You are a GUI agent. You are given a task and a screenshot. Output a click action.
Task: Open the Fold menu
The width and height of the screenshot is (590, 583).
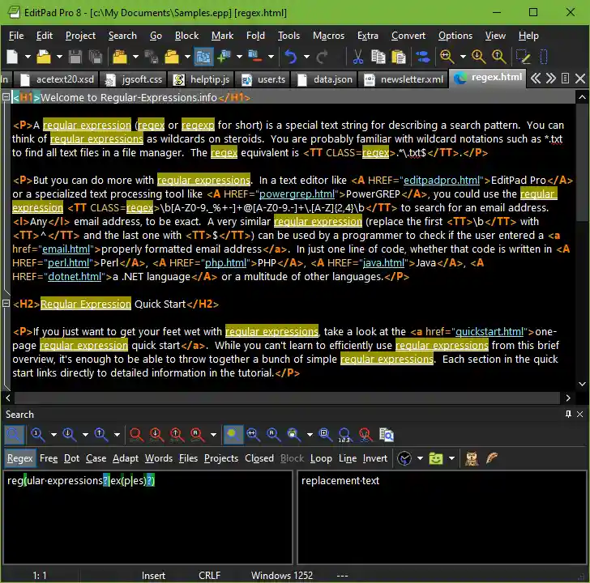[x=255, y=36]
